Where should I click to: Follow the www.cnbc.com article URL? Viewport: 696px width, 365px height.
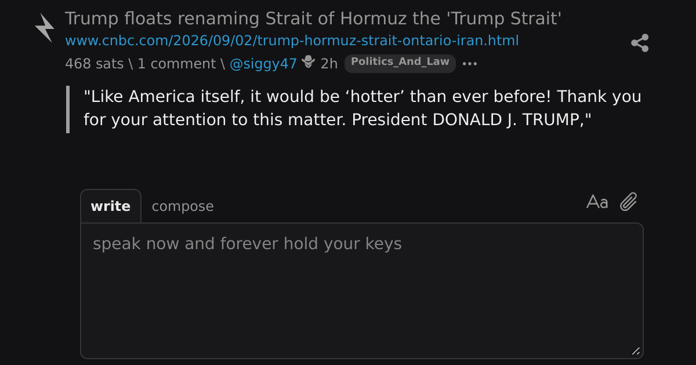292,41
